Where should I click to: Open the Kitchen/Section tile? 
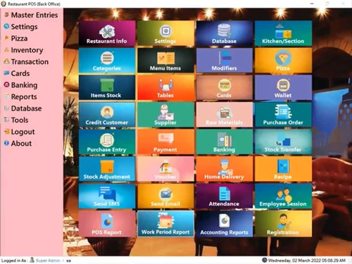click(283, 33)
